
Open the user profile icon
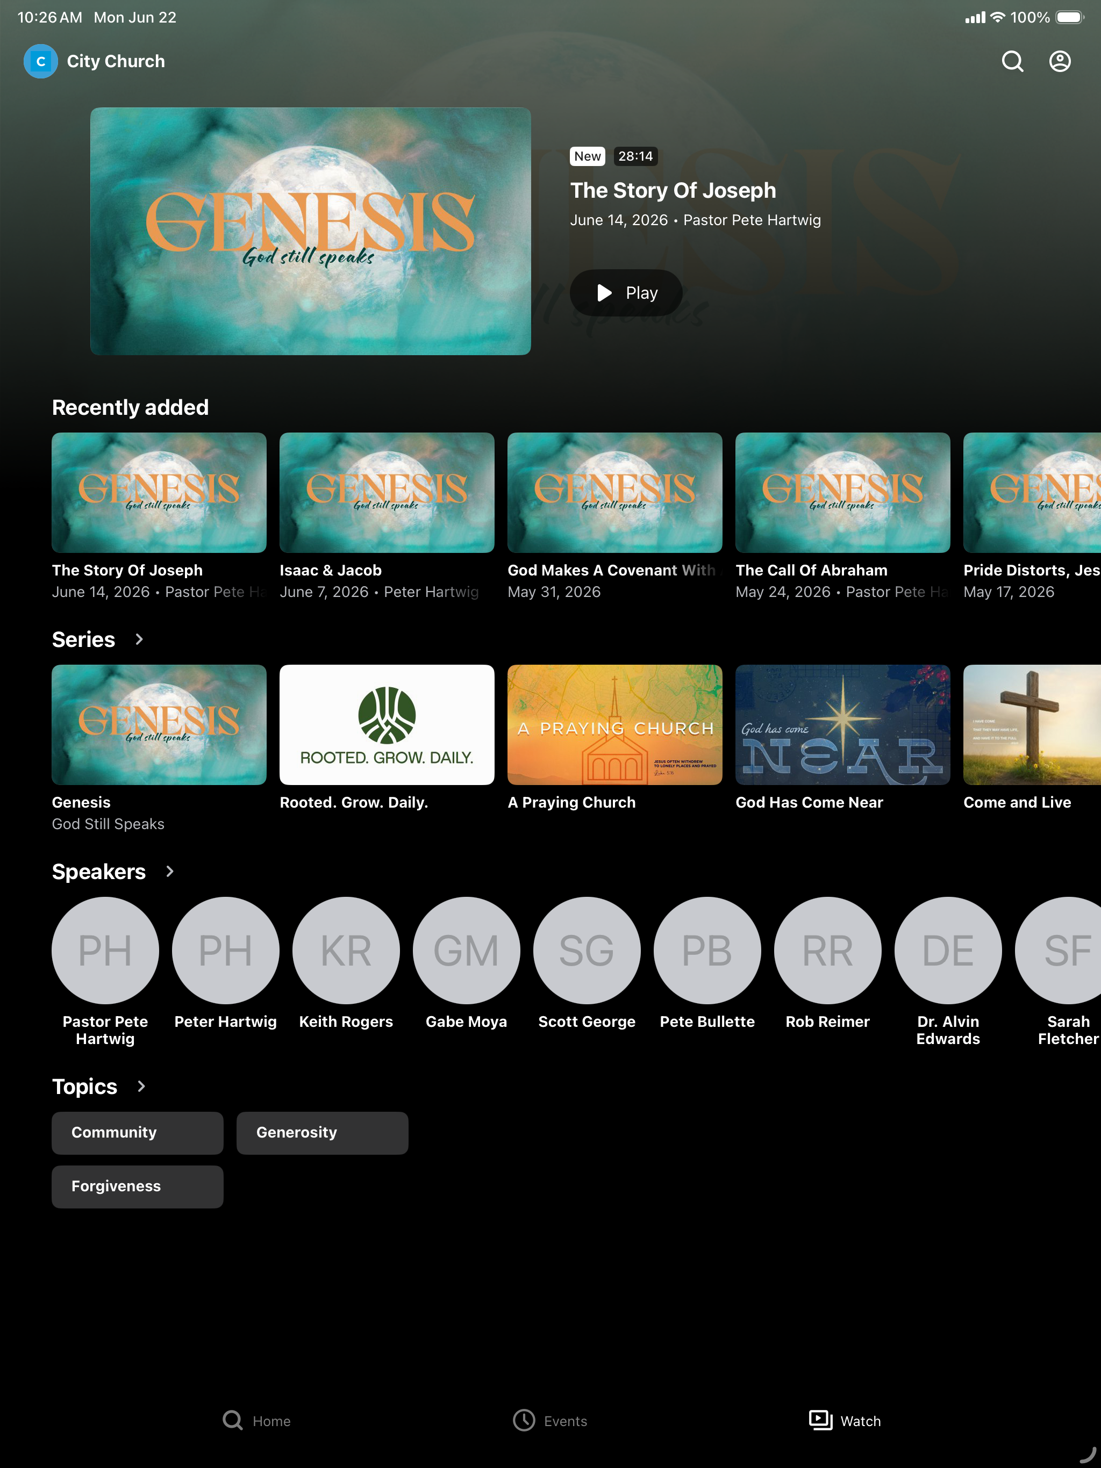[x=1060, y=61]
